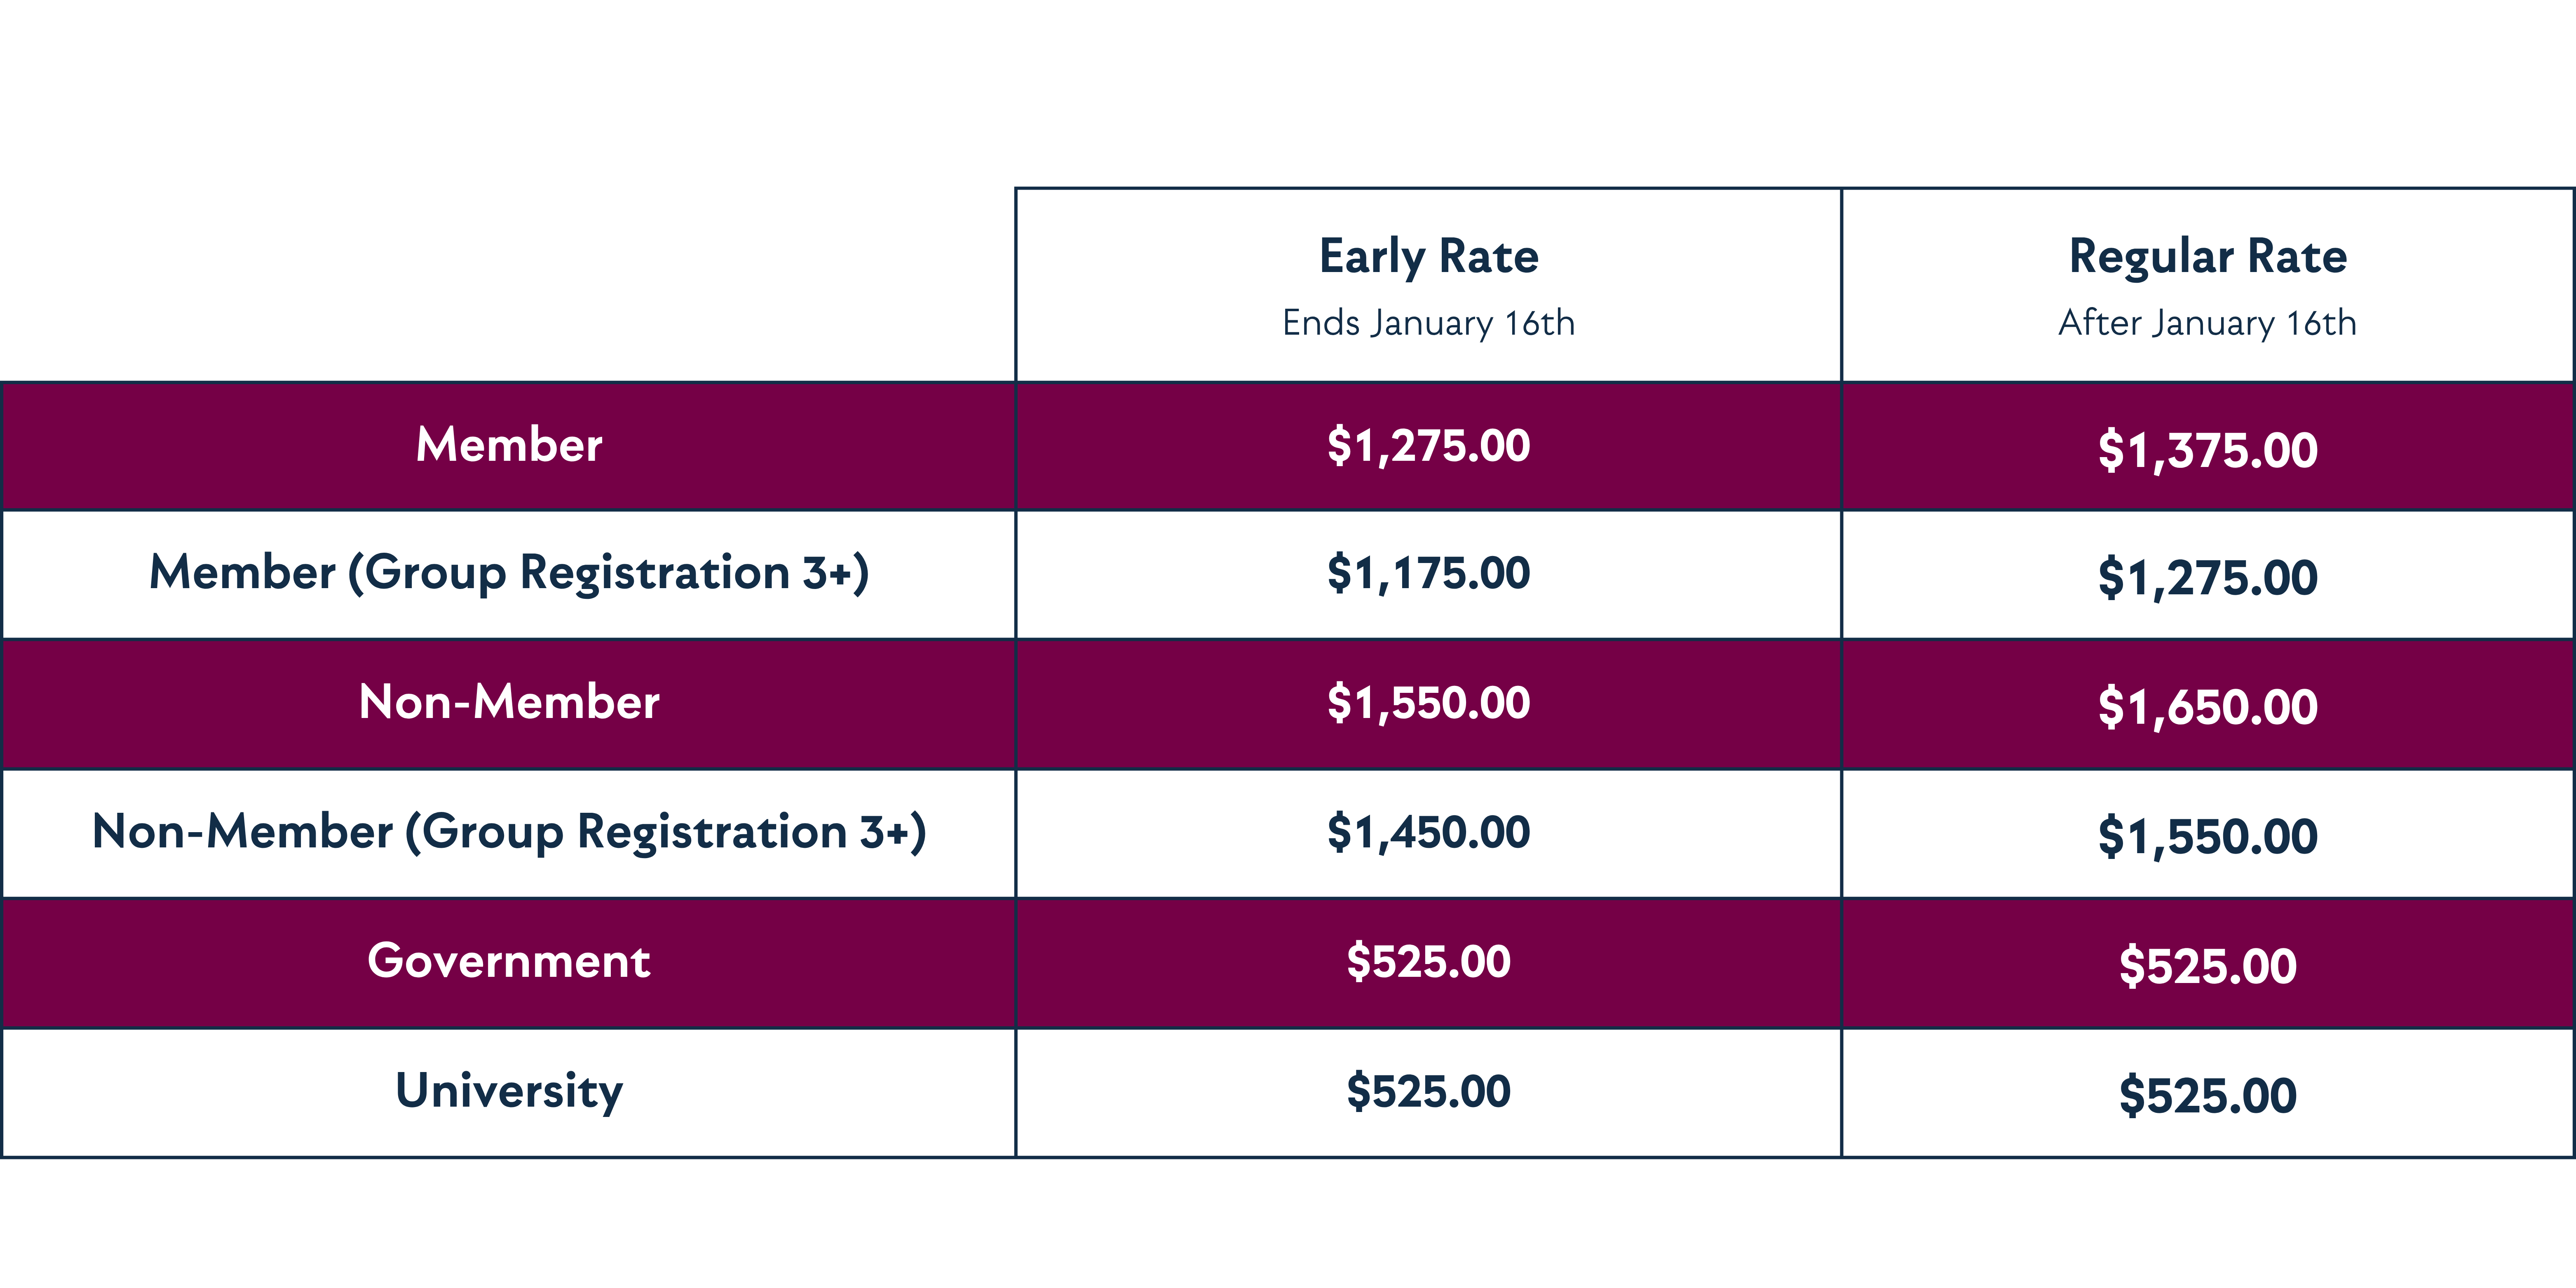This screenshot has width=2576, height=1288.
Task: Click the Government row label
Action: pos(509,961)
